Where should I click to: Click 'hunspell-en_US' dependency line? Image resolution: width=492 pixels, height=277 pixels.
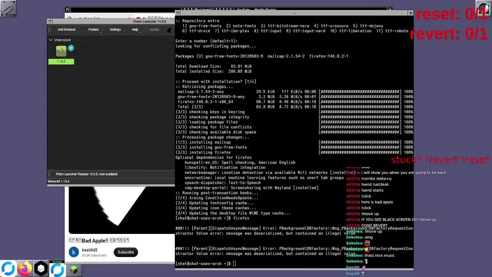coord(240,162)
